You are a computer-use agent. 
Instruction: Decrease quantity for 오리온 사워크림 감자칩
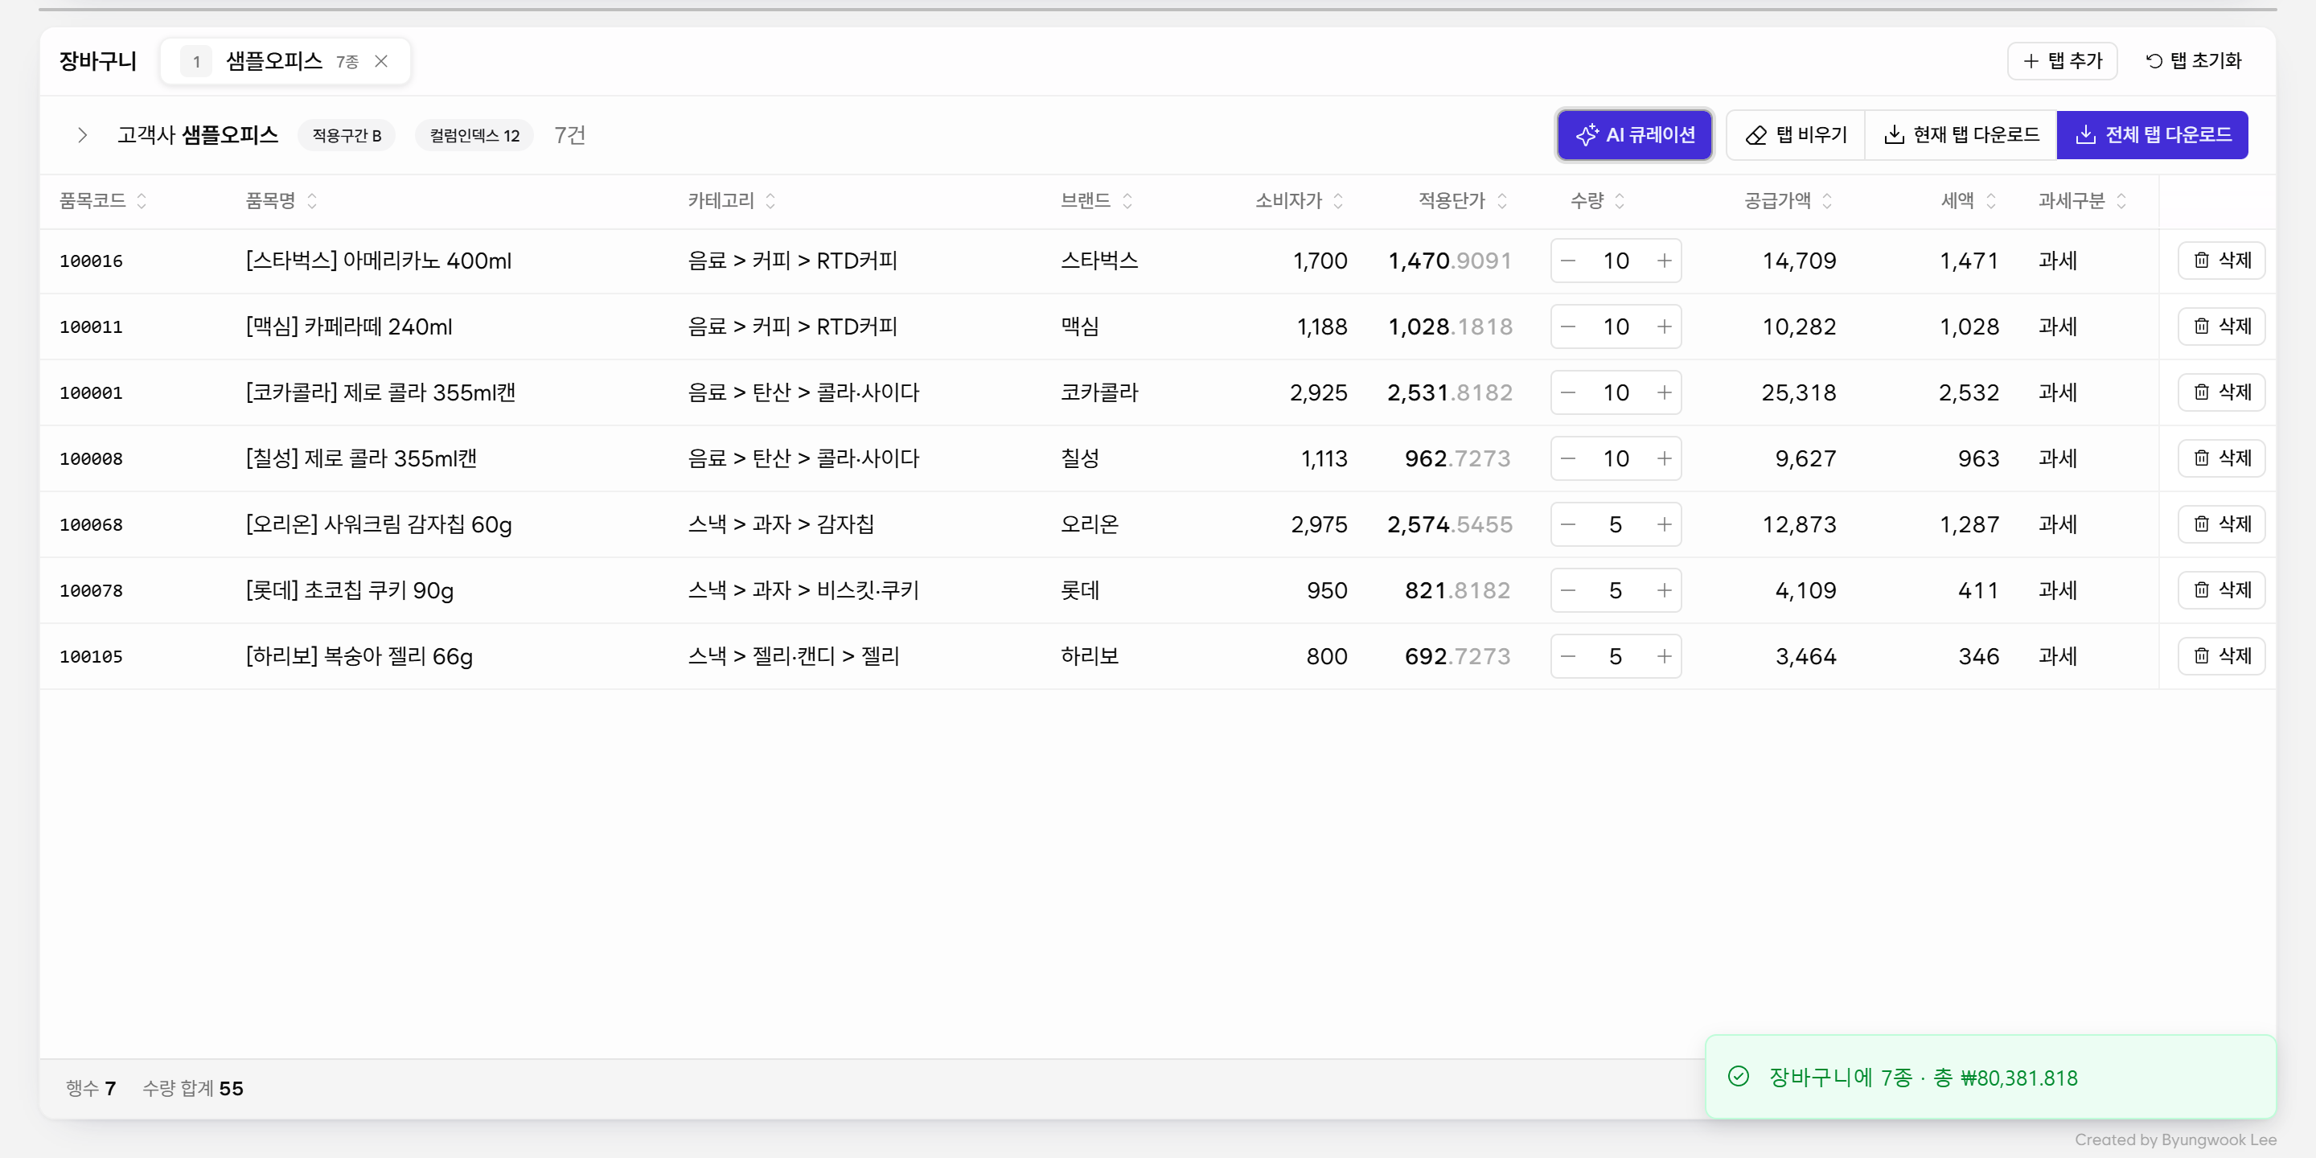pyautogui.click(x=1568, y=524)
